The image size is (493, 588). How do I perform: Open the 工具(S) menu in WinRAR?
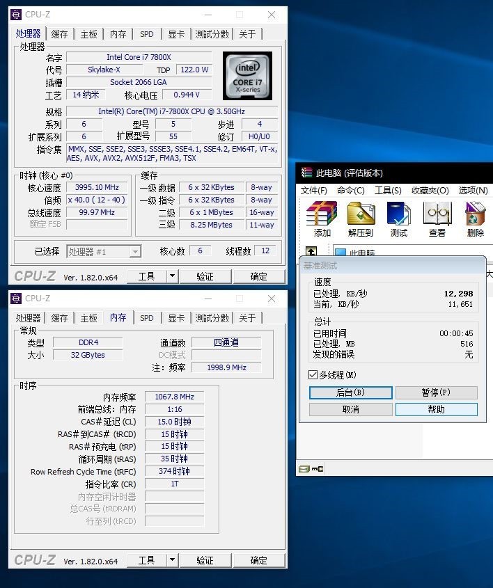tap(388, 191)
